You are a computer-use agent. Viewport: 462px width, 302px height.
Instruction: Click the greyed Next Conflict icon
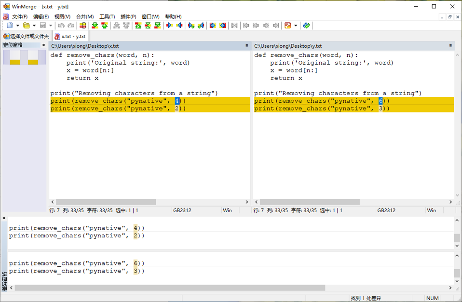pyautogui.click(x=117, y=26)
